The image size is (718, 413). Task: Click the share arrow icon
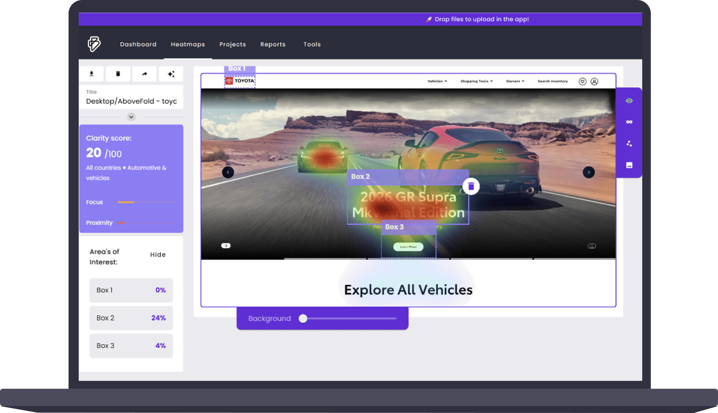(145, 74)
